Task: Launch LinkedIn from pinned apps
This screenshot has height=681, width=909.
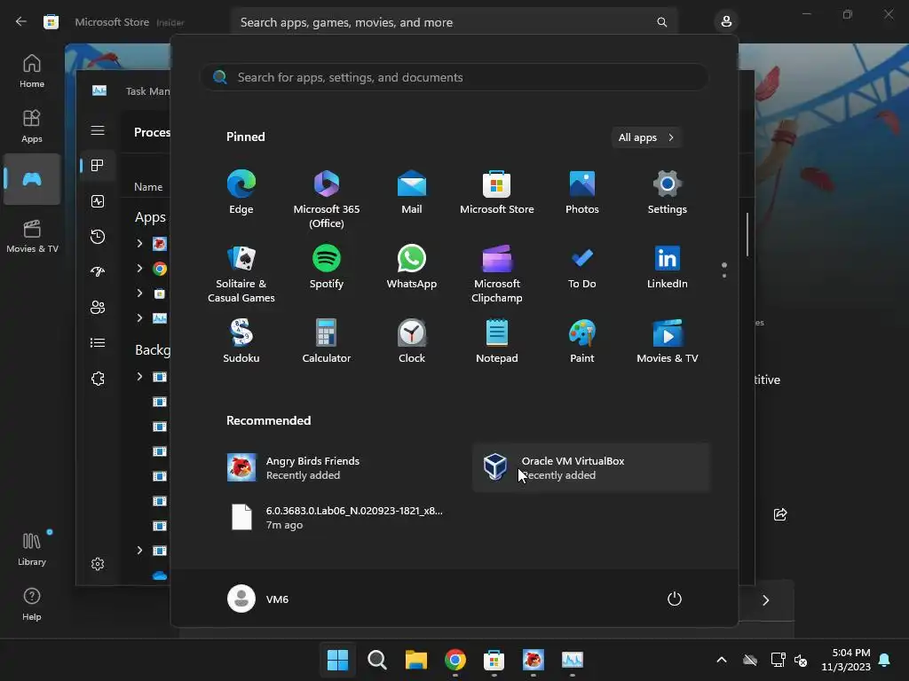Action: point(668,267)
